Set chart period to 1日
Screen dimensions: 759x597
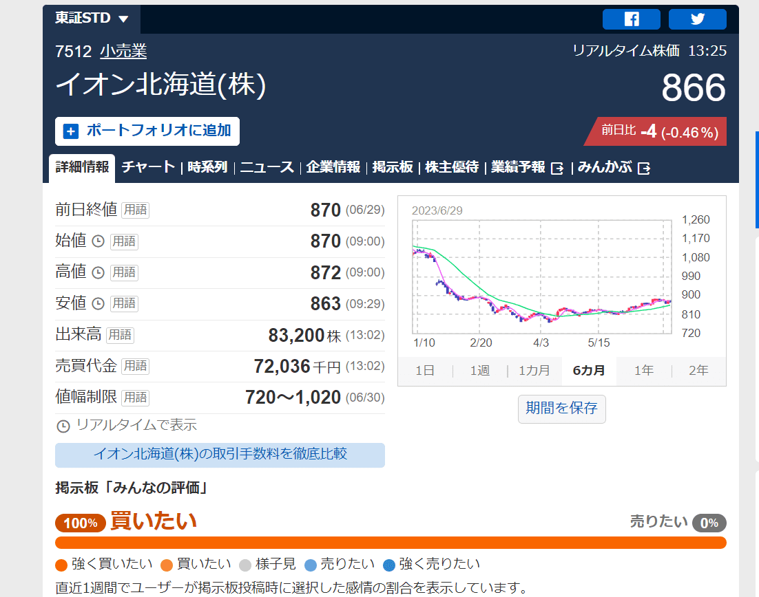424,371
